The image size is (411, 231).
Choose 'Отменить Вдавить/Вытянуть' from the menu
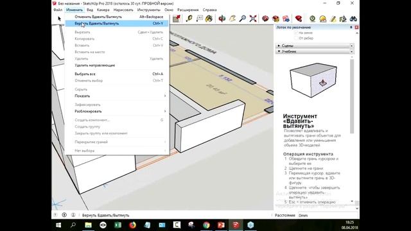(x=117, y=17)
